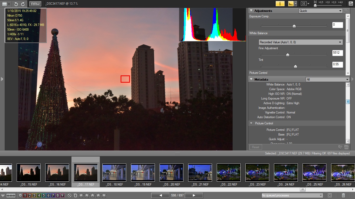The height and width of the screenshot is (199, 355).
Task: Collapse the Metadata panel
Action: click(x=251, y=79)
